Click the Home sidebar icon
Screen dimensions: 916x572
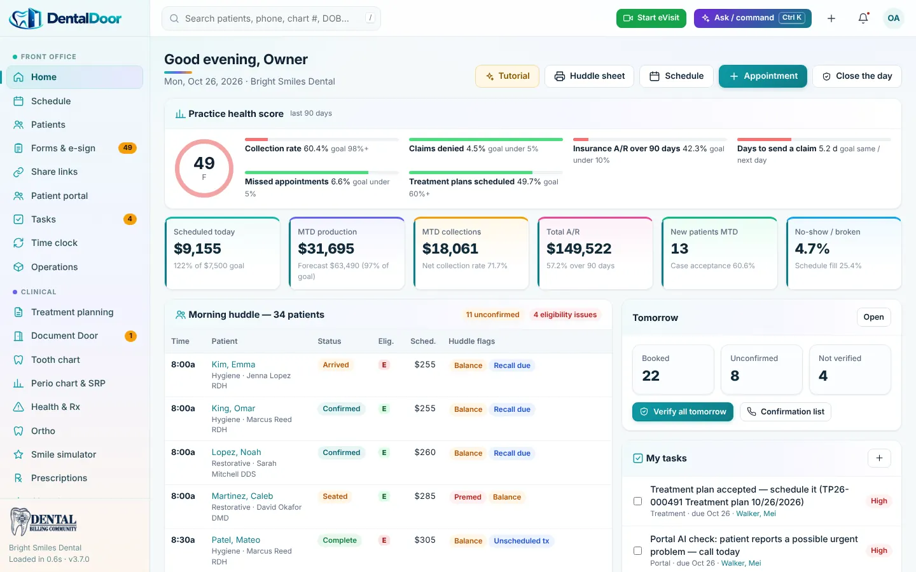click(18, 77)
